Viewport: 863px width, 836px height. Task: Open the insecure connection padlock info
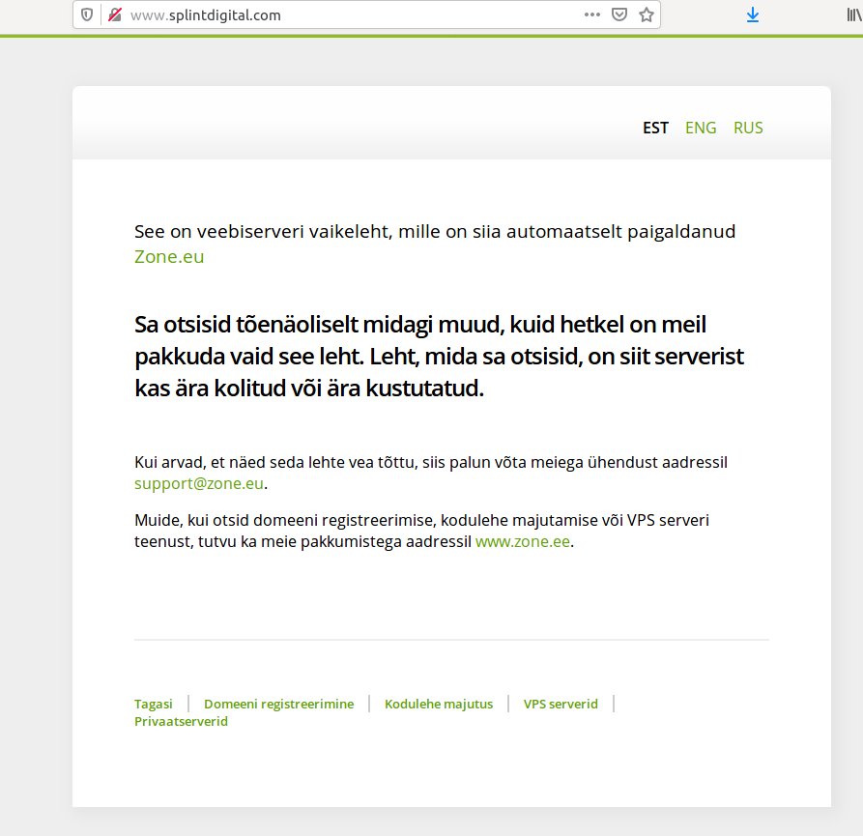pyautogui.click(x=114, y=14)
